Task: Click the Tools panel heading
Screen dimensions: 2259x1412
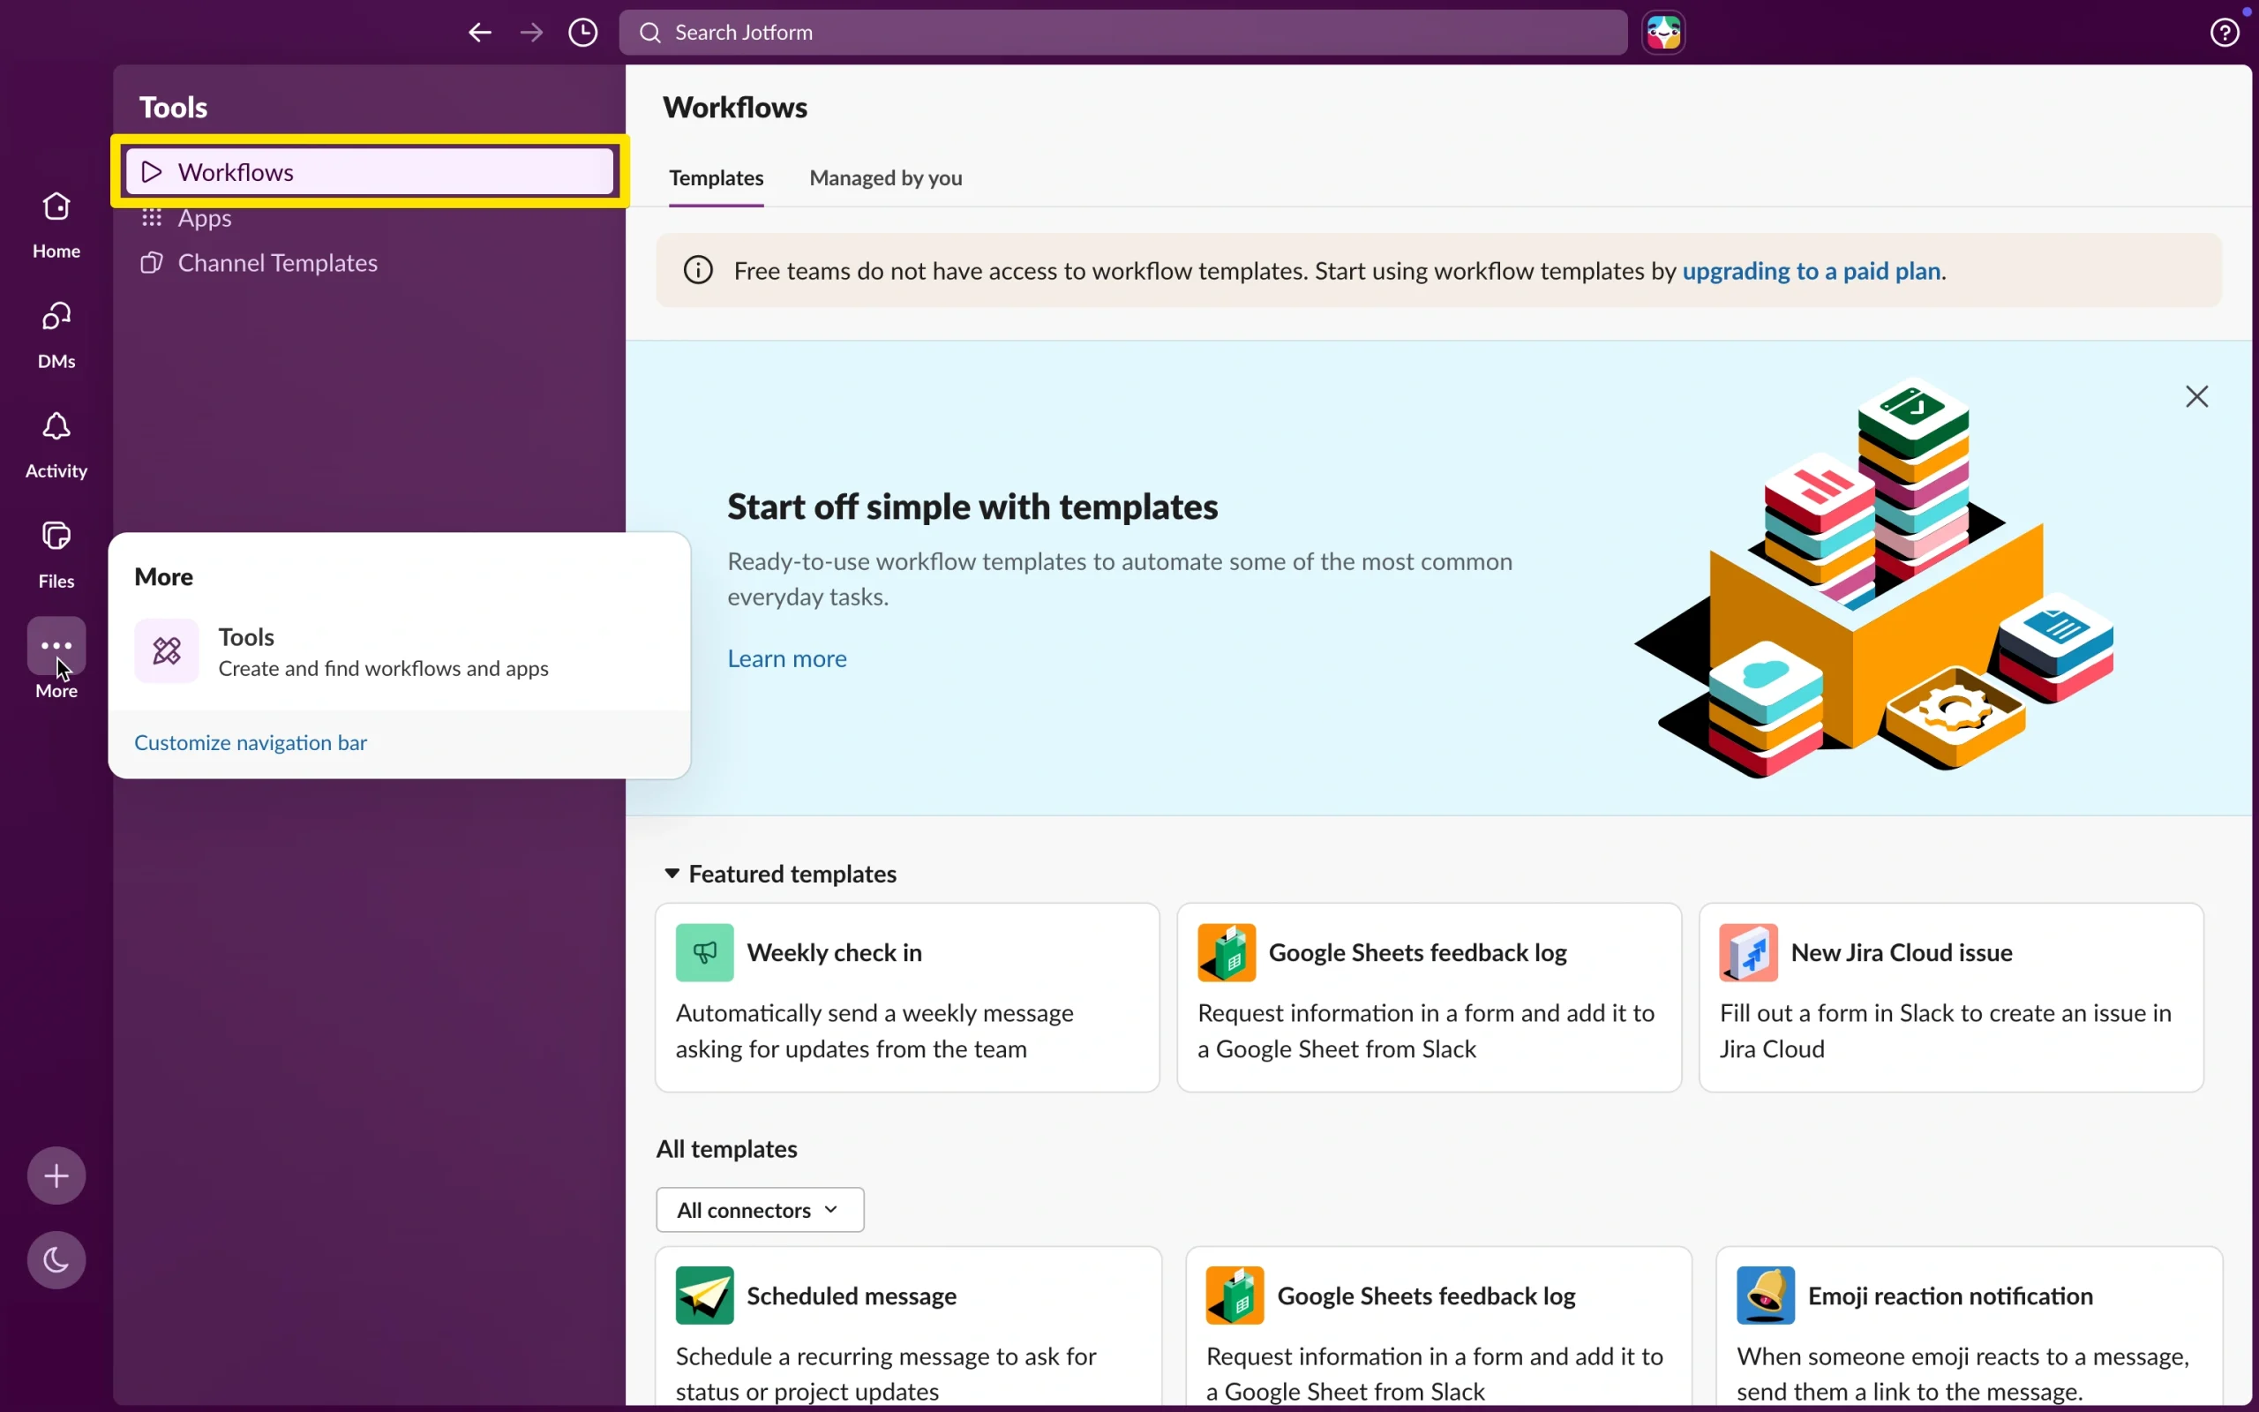Action: pyautogui.click(x=174, y=108)
